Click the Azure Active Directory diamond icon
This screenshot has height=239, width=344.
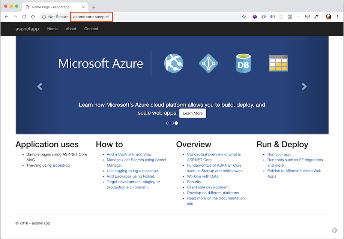(209, 63)
